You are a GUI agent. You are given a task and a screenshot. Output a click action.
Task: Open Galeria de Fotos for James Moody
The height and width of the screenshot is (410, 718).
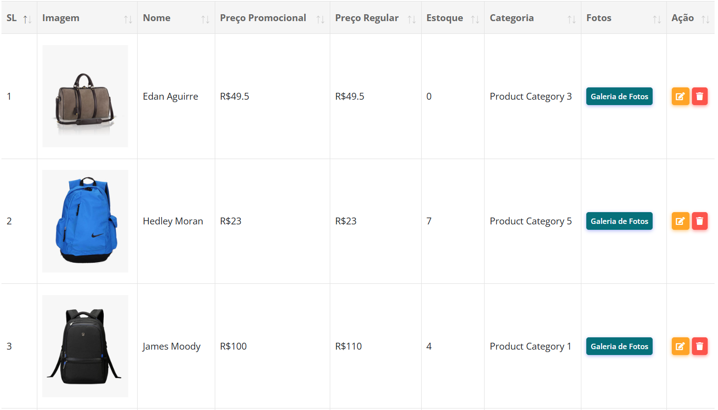(x=619, y=346)
